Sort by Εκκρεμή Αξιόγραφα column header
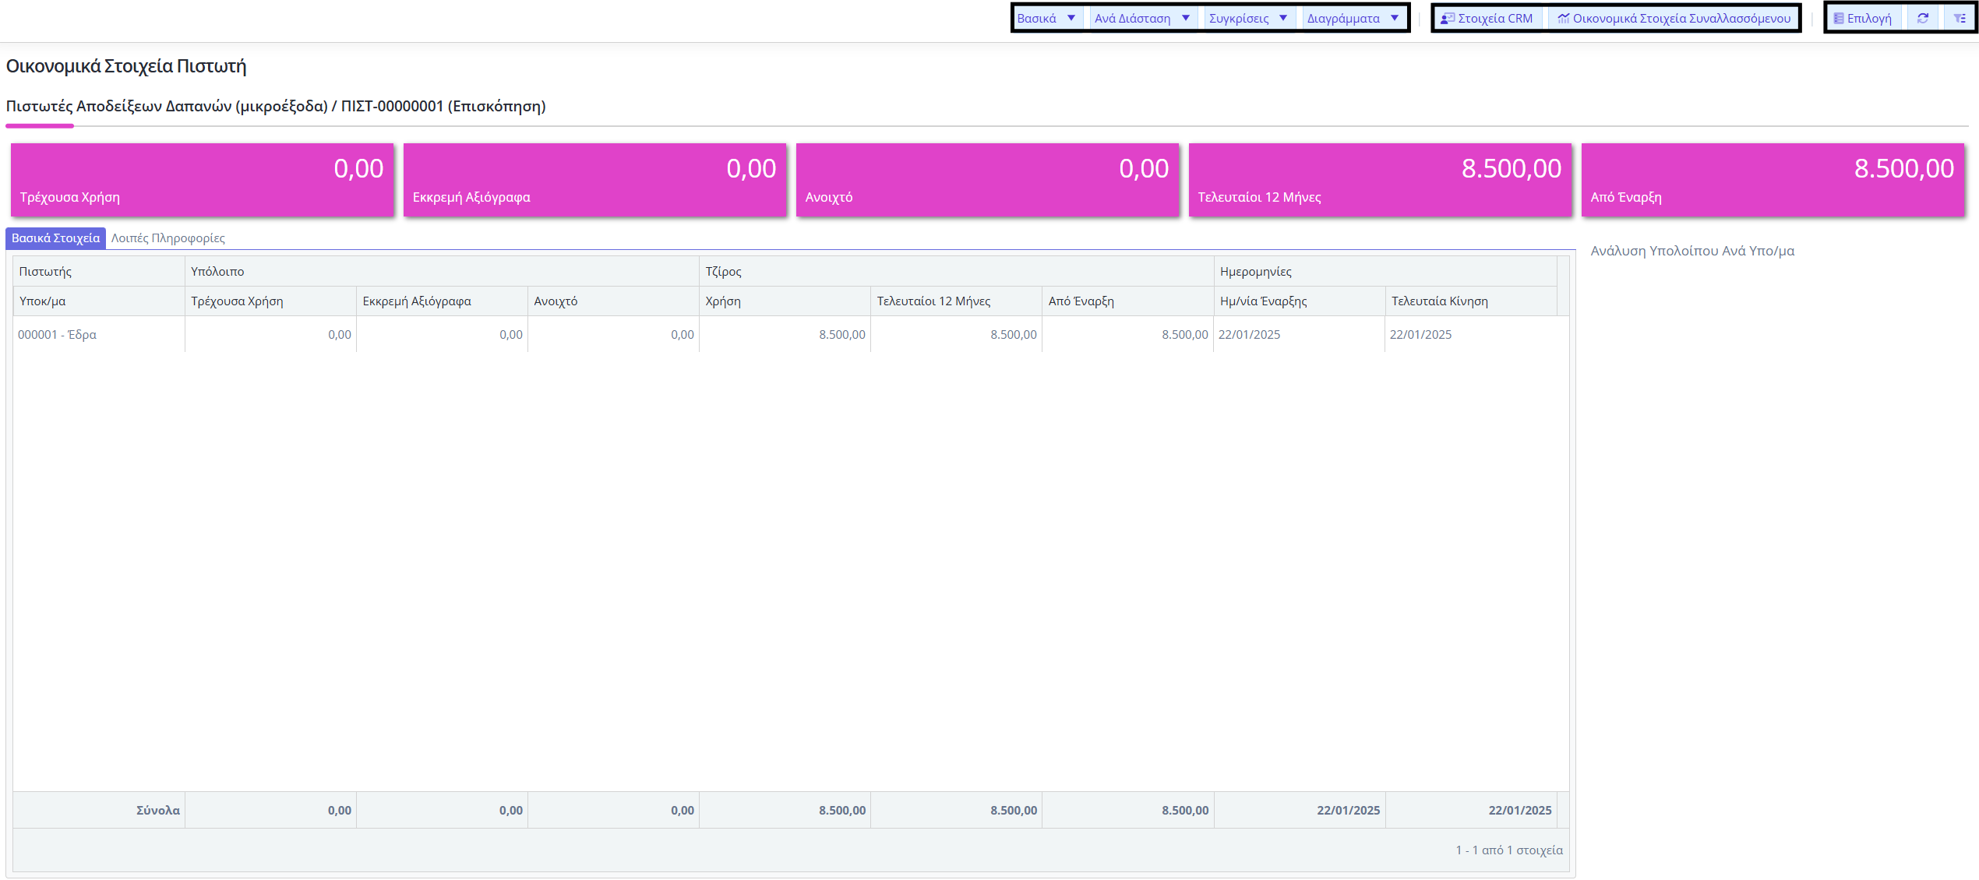Viewport: 1979px width, 880px height. point(442,301)
